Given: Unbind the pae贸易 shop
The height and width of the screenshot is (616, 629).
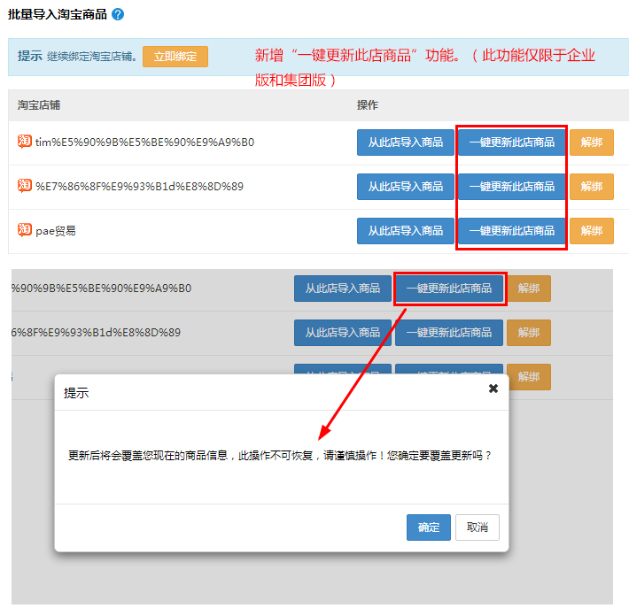Looking at the screenshot, I should [591, 231].
